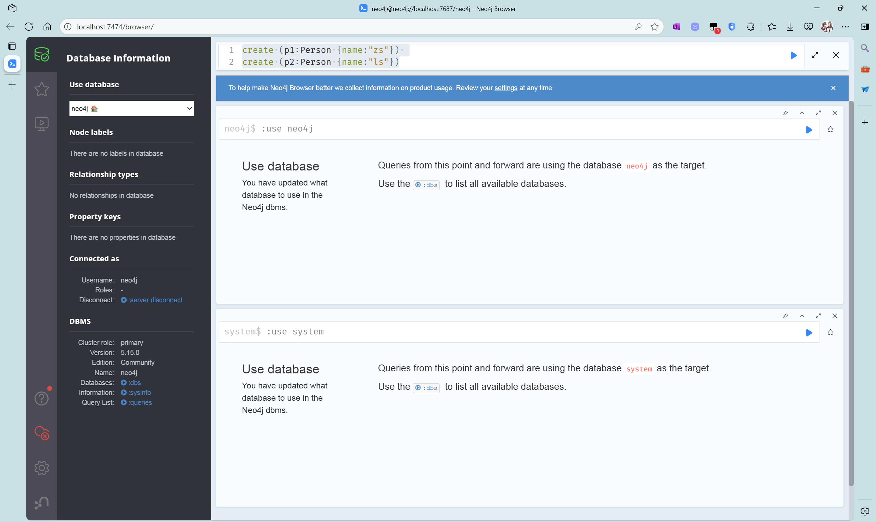Click the results pane vertical scrollbar
This screenshot has height=522, width=876.
click(851, 293)
